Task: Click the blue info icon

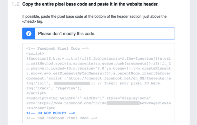Action: point(29,34)
